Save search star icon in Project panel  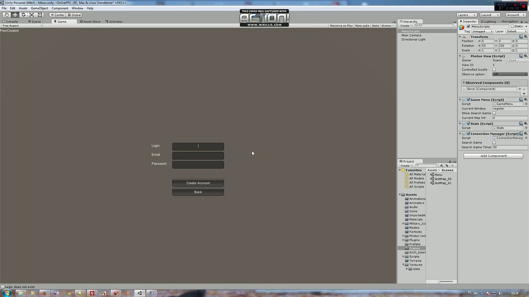tap(452, 165)
